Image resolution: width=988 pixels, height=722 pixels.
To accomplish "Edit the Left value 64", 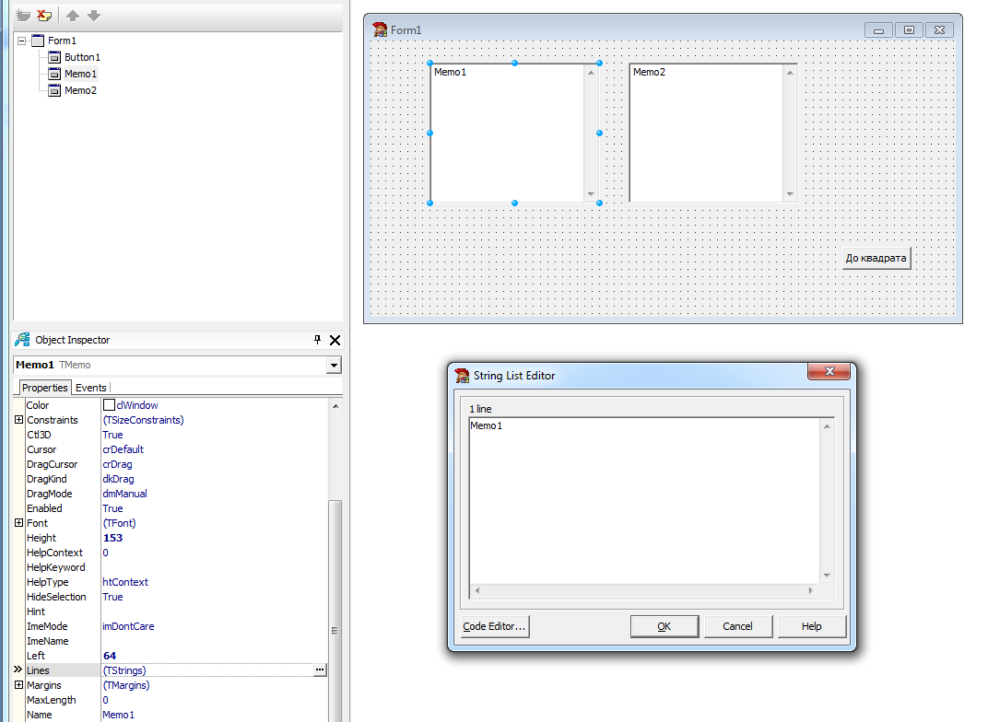I will [x=110, y=656].
